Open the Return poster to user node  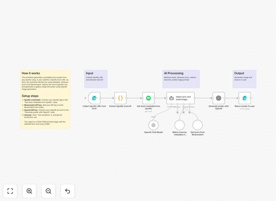click(244, 98)
